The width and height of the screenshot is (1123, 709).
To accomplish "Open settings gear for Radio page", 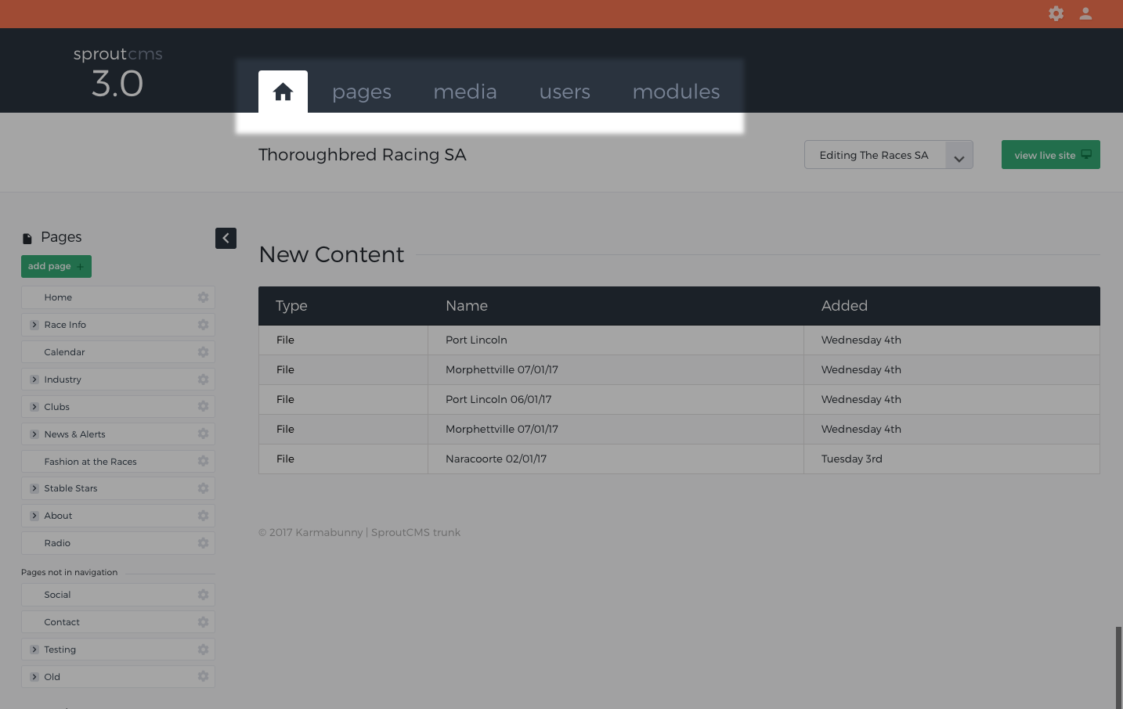I will (203, 543).
